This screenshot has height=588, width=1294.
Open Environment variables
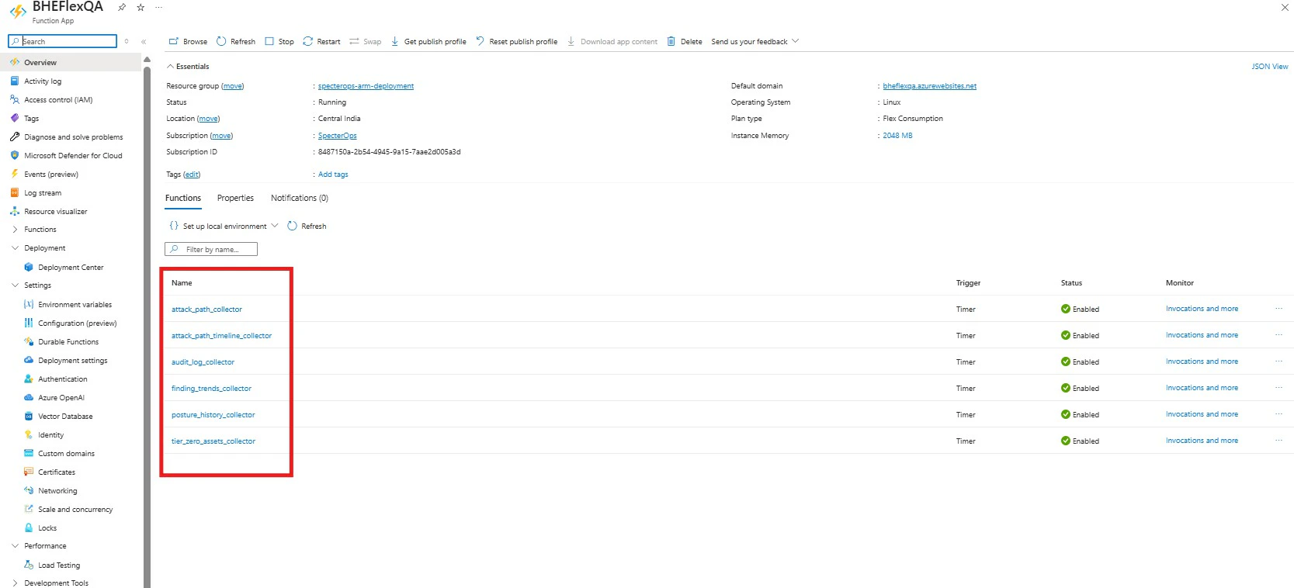point(75,304)
